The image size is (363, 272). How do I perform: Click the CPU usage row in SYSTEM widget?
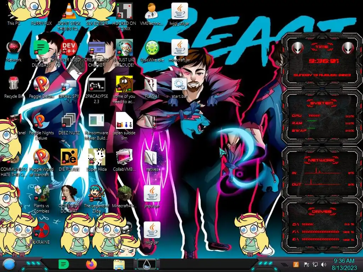coord(323,116)
